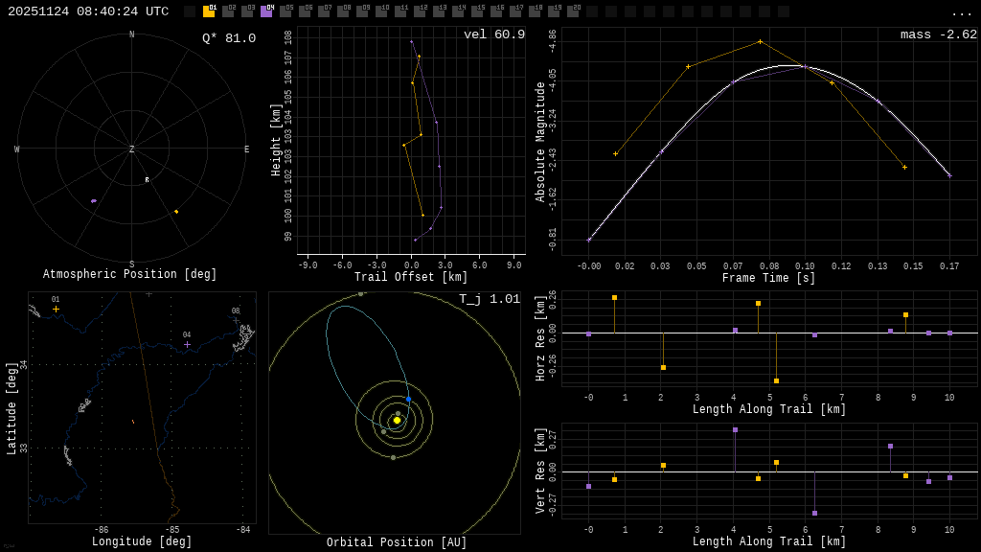
Task: Click the purple meteor track on polar plot
Action: coord(94,201)
